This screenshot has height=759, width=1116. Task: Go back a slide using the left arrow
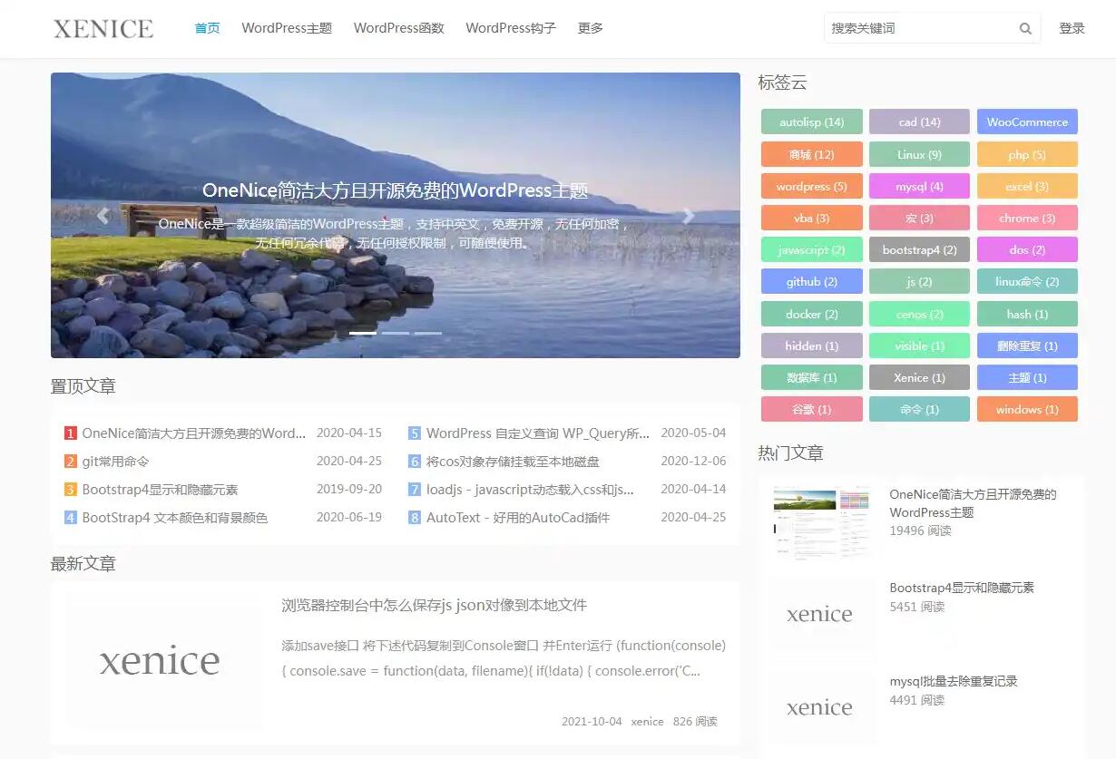click(x=103, y=216)
